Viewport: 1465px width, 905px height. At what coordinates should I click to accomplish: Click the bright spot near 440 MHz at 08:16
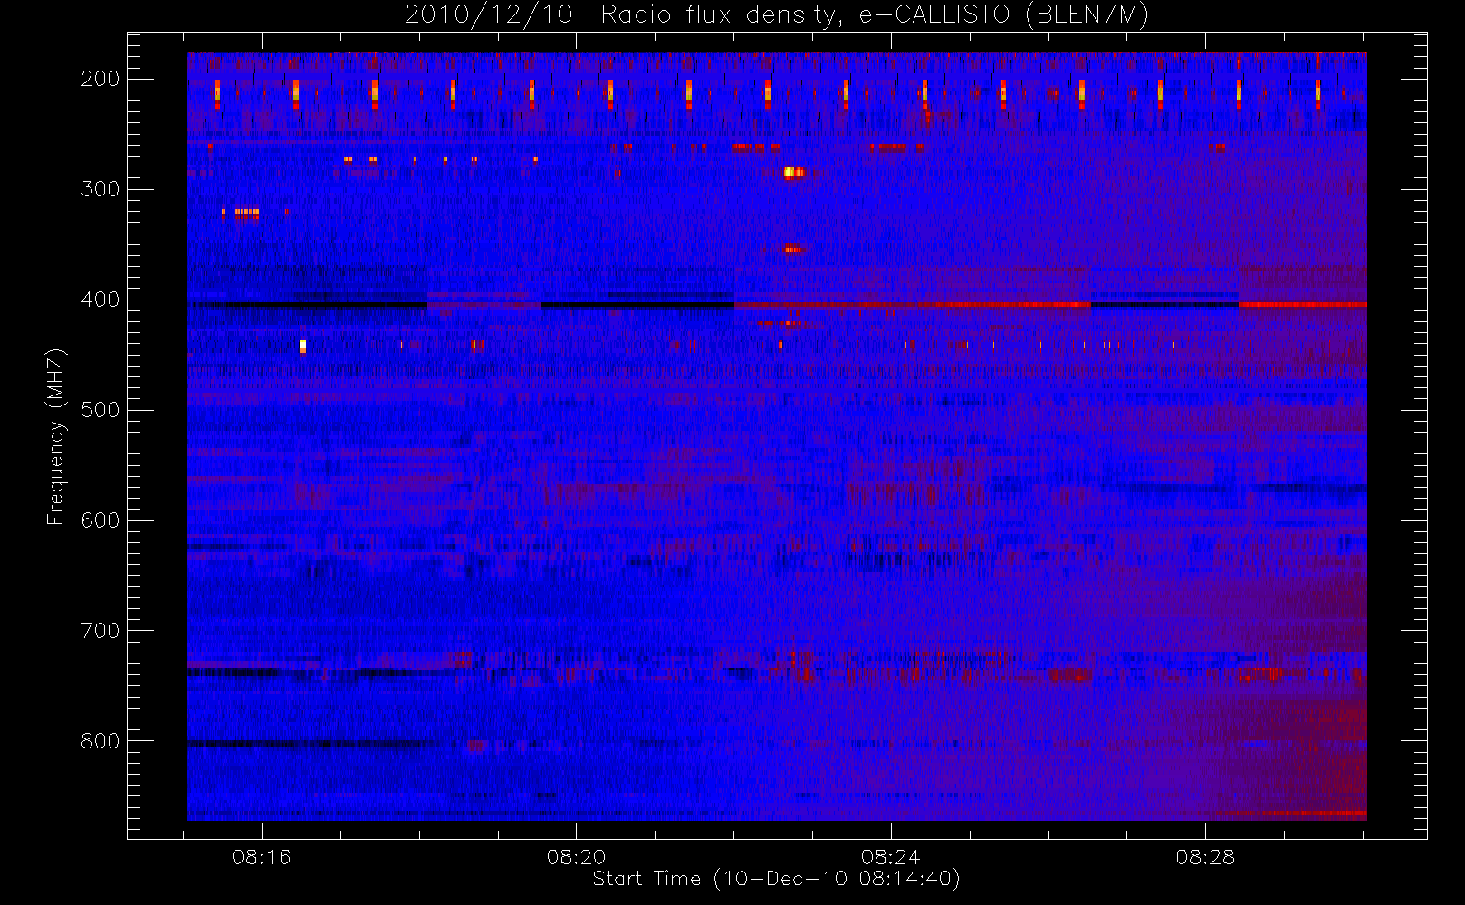302,346
